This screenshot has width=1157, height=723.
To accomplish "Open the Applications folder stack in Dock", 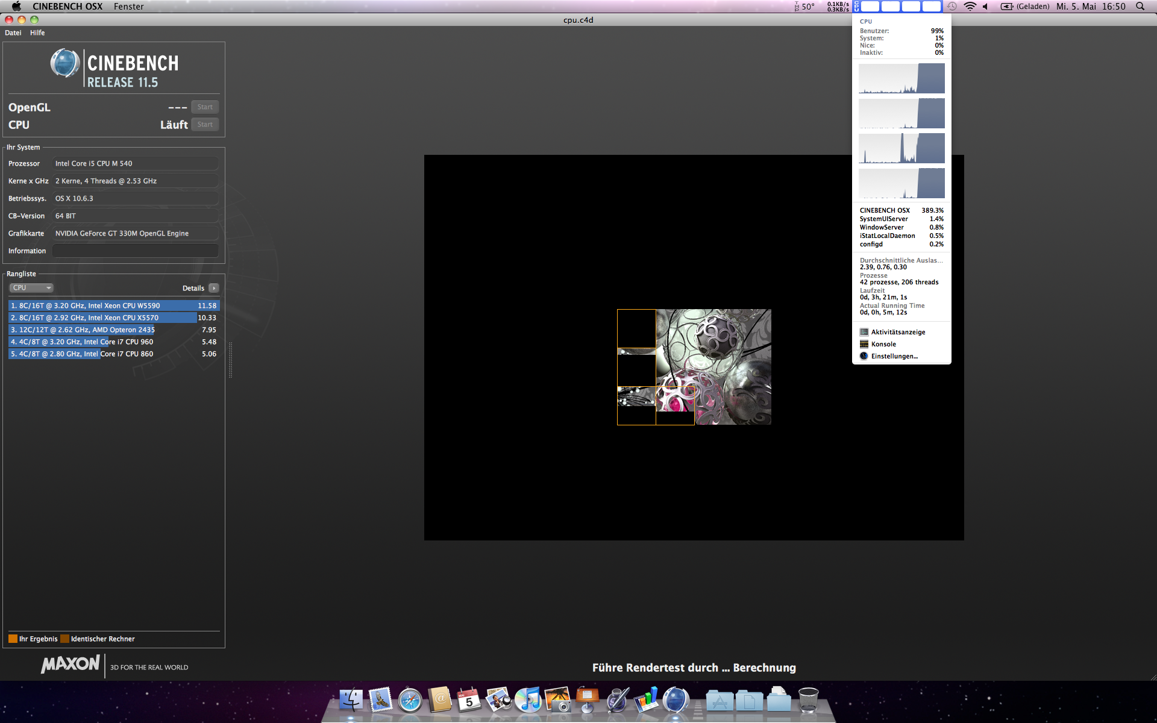I will pos(720,701).
